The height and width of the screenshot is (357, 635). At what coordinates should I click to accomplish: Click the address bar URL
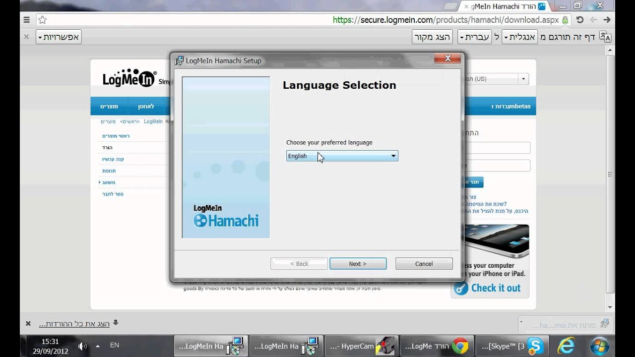point(445,20)
